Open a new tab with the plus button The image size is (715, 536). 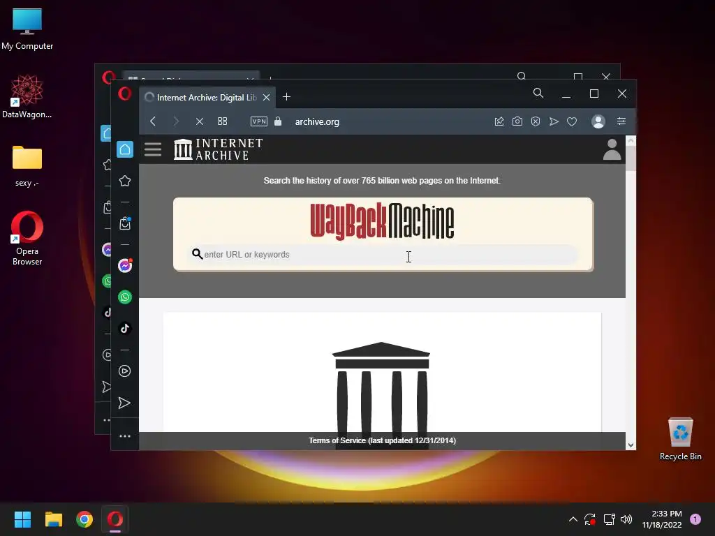[286, 97]
